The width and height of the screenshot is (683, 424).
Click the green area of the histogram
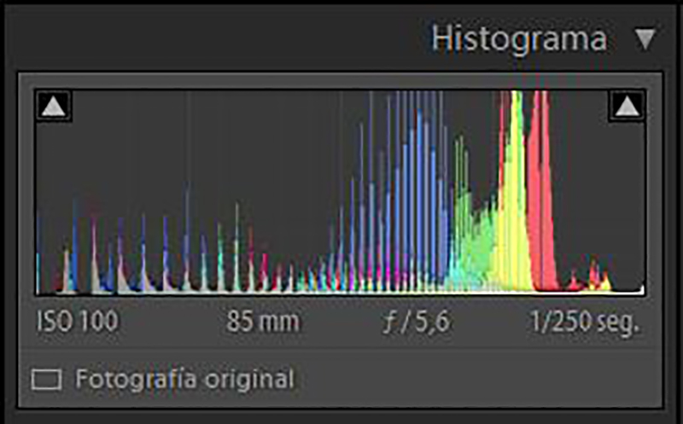click(475, 239)
